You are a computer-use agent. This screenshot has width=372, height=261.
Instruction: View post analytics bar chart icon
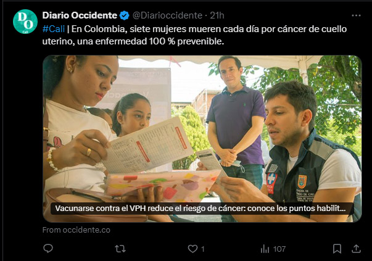point(265,249)
